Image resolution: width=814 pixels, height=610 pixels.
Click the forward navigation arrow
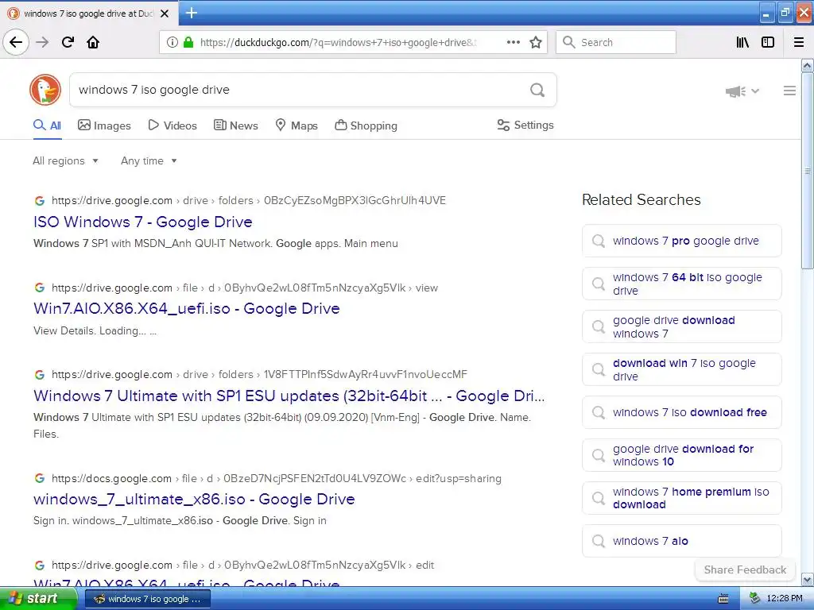coord(42,42)
